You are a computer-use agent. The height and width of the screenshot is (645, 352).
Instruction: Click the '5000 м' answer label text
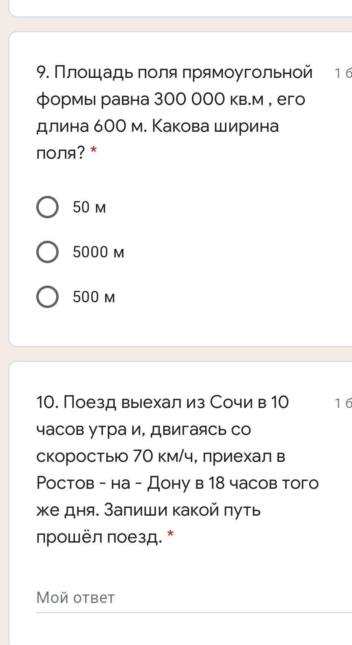[x=98, y=252]
